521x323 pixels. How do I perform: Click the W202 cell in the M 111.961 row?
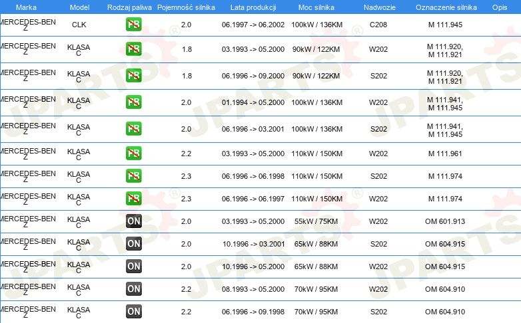pos(378,154)
